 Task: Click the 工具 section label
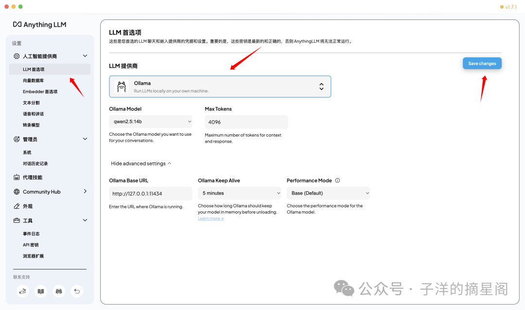pyautogui.click(x=28, y=220)
